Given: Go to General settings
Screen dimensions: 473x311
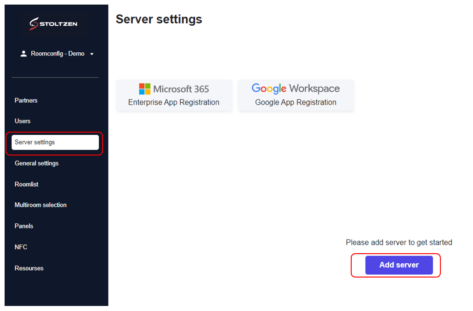Looking at the screenshot, I should (36, 163).
